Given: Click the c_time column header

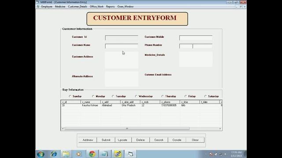Looking at the screenshot, I should point(189,102).
